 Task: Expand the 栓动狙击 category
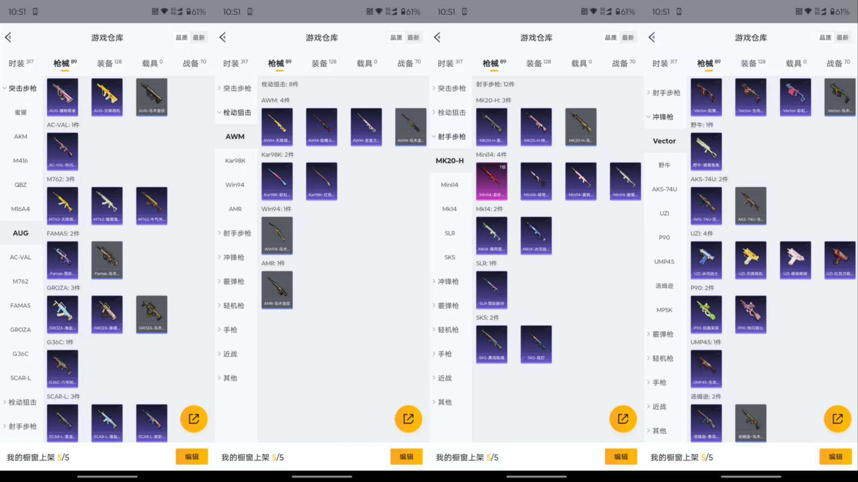pos(21,402)
